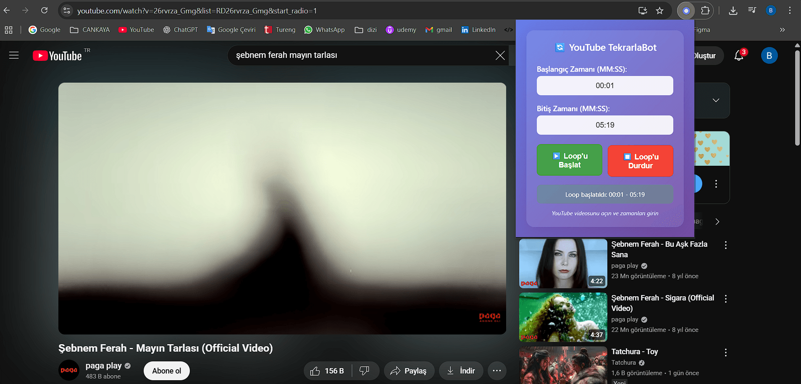This screenshot has height=384, width=801.
Task: Bookmark this page with the star icon
Action: 660,10
